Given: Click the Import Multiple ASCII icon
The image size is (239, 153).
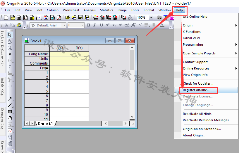Looking at the screenshot, I should point(109,17).
